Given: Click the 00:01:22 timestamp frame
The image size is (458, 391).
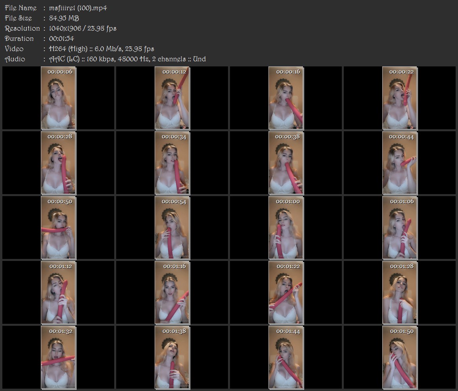Looking at the screenshot, I should (286, 293).
